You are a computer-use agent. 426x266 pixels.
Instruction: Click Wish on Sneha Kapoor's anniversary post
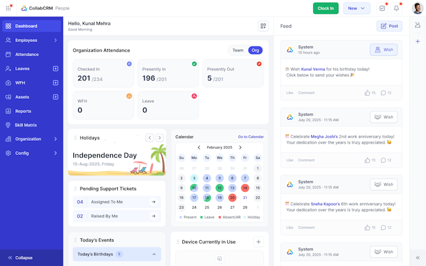(383, 184)
